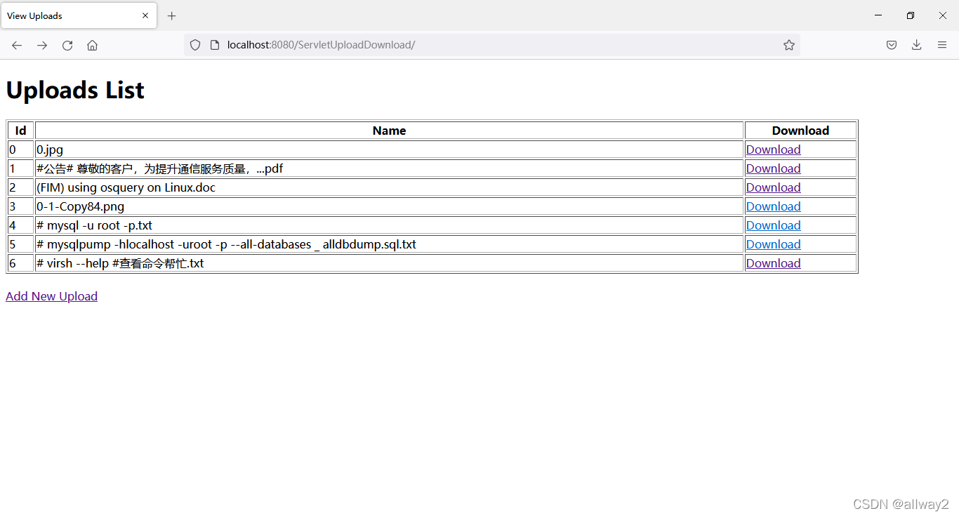Open the Firefox application menu

[942, 45]
